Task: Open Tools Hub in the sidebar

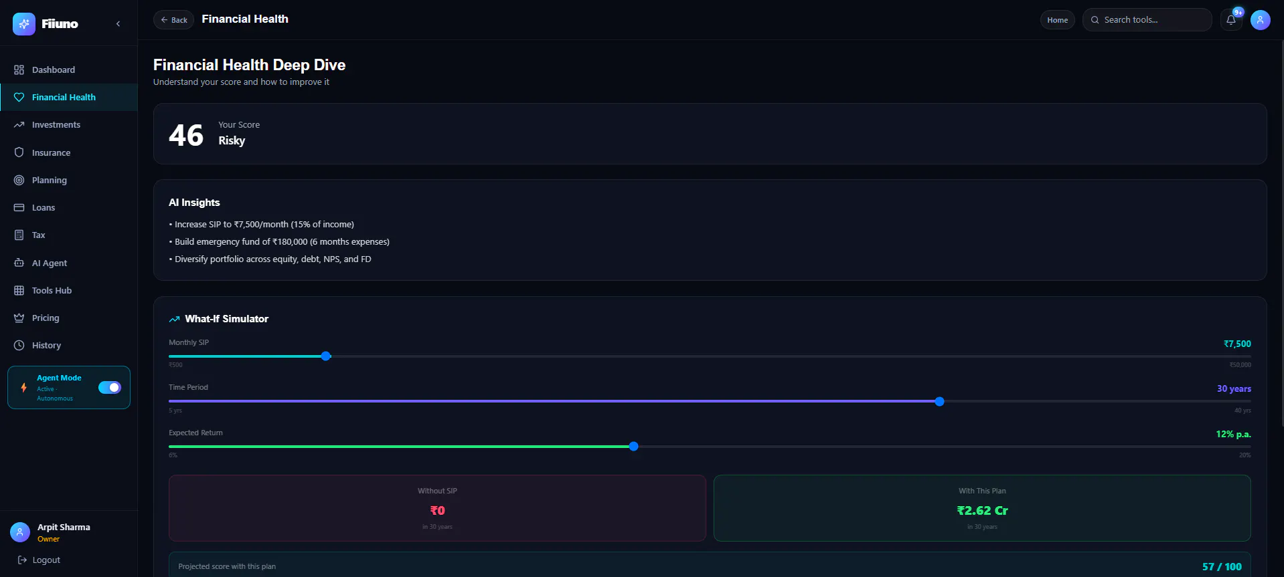Action: click(x=69, y=291)
